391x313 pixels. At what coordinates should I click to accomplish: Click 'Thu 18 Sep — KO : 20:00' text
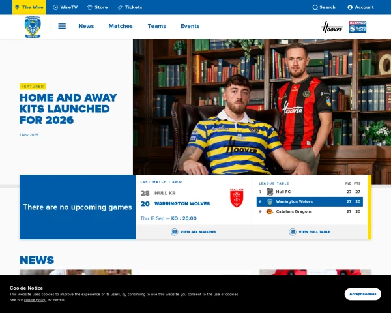coord(168,218)
